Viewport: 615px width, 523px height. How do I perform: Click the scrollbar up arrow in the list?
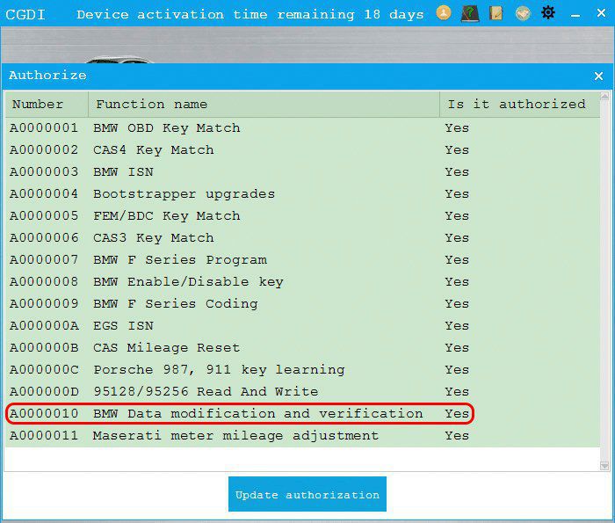(x=604, y=96)
